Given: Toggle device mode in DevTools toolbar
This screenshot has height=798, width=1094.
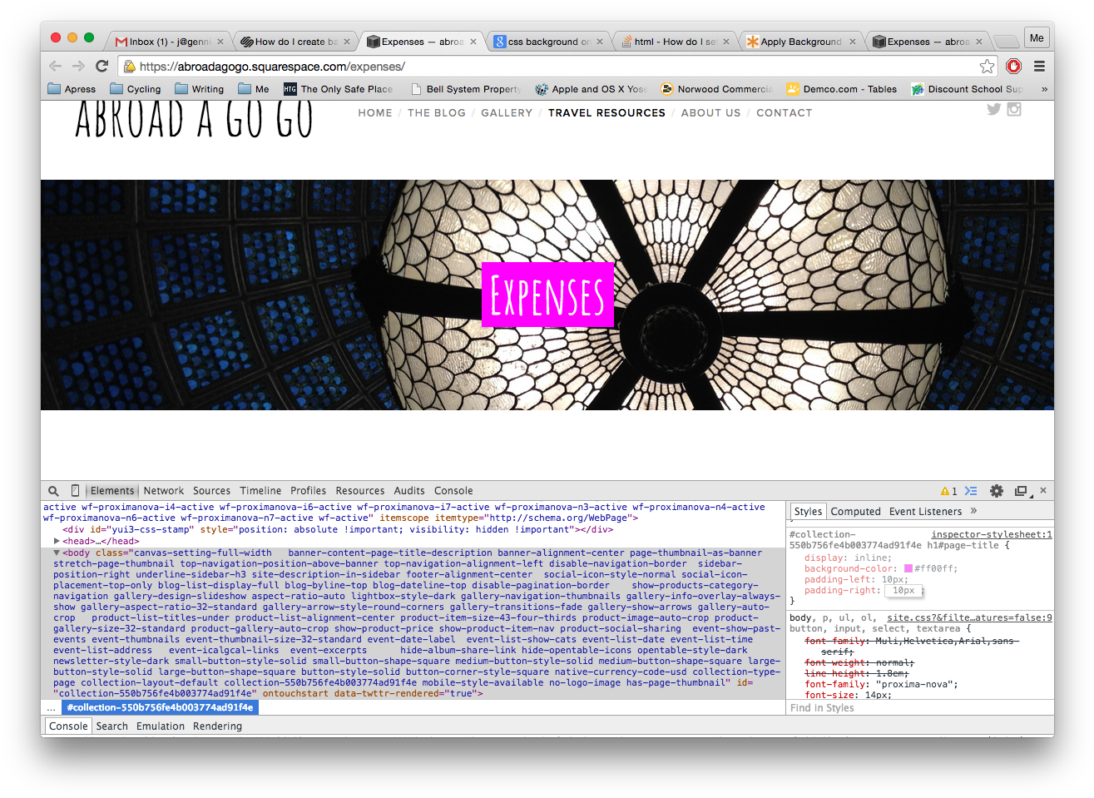Looking at the screenshot, I should pyautogui.click(x=75, y=491).
